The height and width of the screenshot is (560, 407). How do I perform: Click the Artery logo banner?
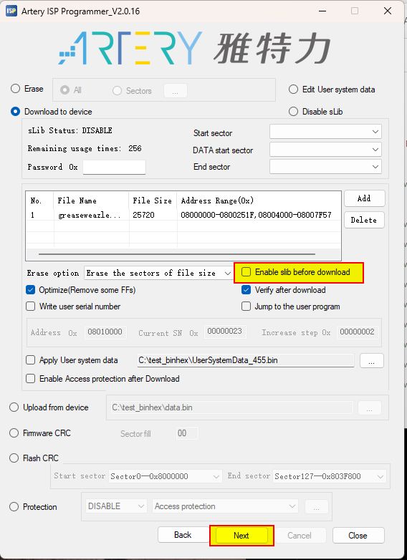[195, 49]
